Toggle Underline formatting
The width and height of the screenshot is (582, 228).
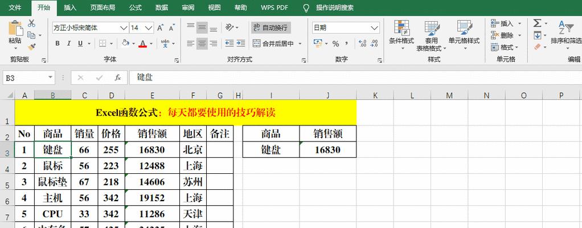80,43
